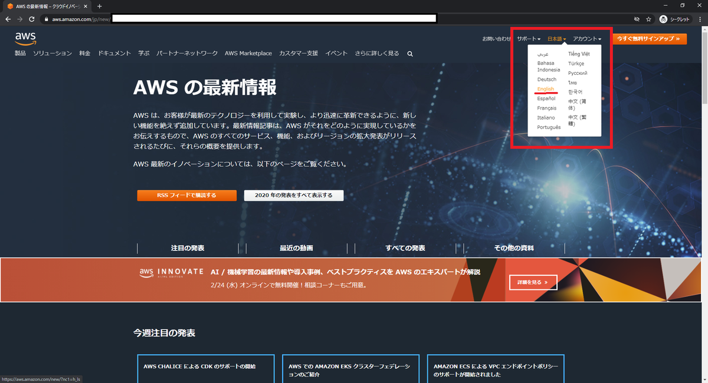This screenshot has height=383, width=708.
Task: Open the 学ぶ nav item
Action: tap(144, 54)
